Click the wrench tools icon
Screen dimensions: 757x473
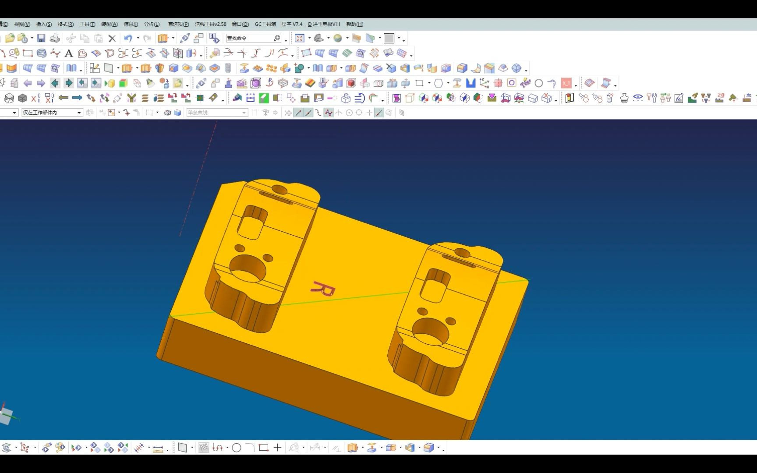point(651,98)
